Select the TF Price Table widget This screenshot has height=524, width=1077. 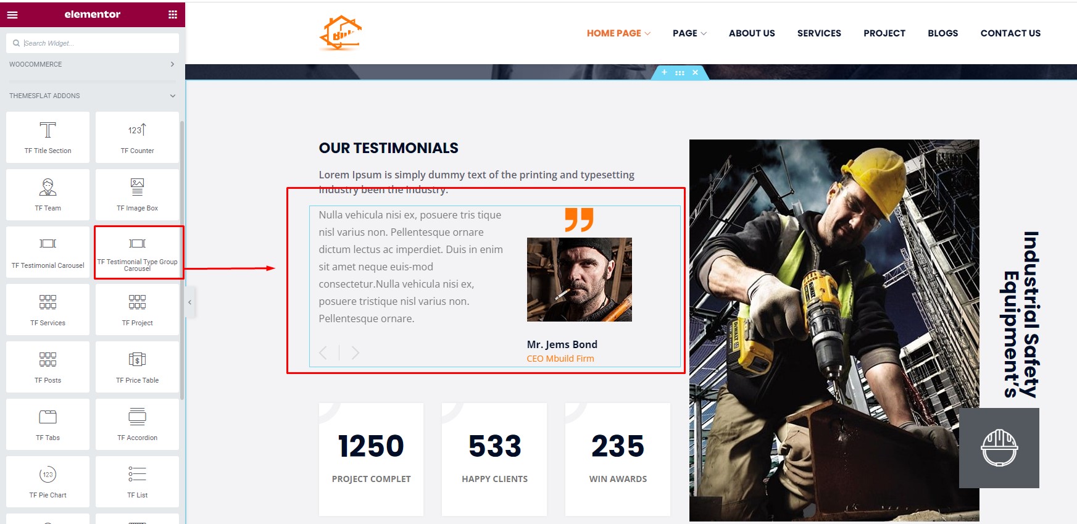(x=137, y=367)
